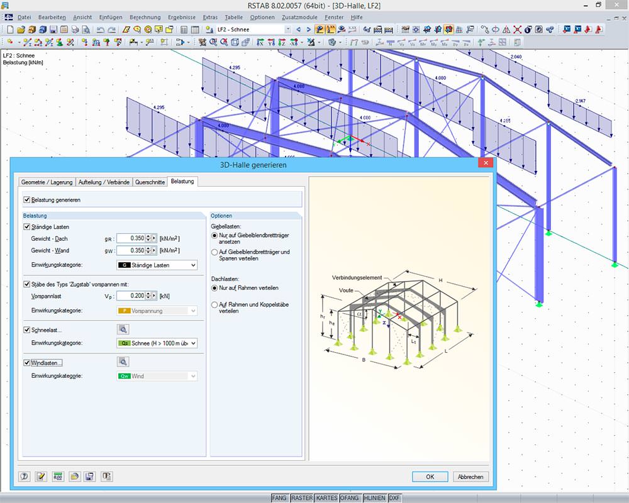Click the Save floppy disk toolbar icon
This screenshot has height=503, width=629.
53,30
